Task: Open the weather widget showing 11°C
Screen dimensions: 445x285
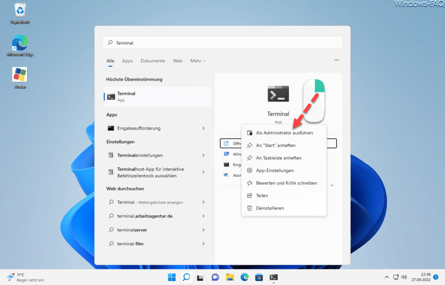Action: pyautogui.click(x=26, y=277)
